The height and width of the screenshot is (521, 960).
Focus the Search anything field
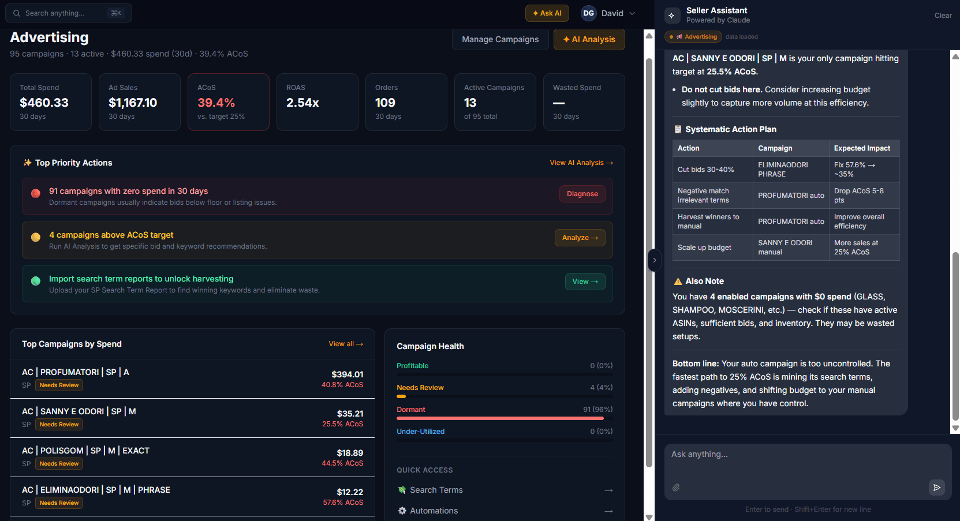click(x=69, y=13)
